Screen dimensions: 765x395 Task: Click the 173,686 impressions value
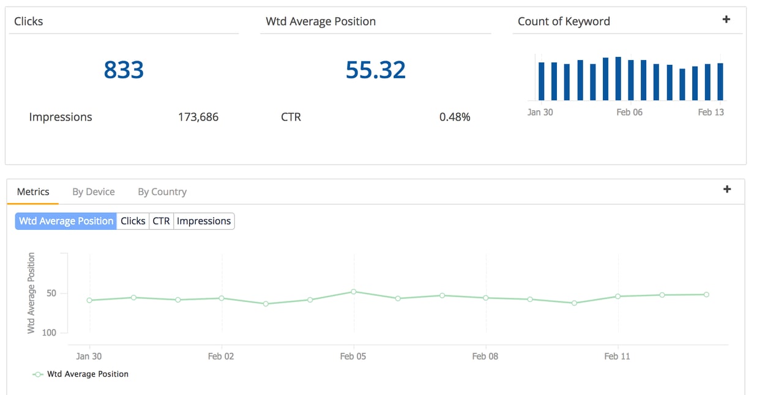(x=198, y=117)
